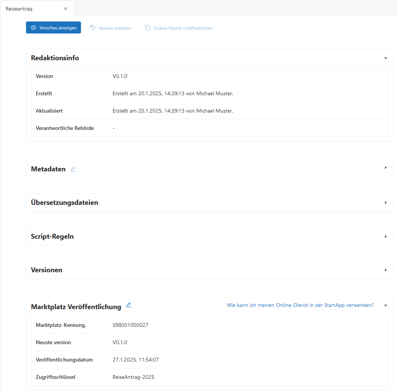Viewport: 397px width, 392px height.
Task: Collapse the Marktplatz Veröffentlichung section arrow
Action: [385, 305]
